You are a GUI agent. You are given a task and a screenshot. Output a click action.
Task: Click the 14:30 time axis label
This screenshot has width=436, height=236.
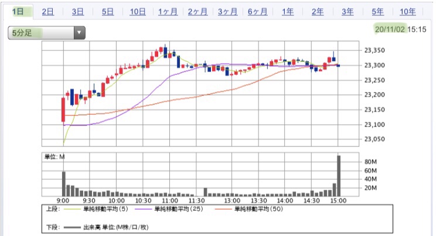(x=311, y=201)
